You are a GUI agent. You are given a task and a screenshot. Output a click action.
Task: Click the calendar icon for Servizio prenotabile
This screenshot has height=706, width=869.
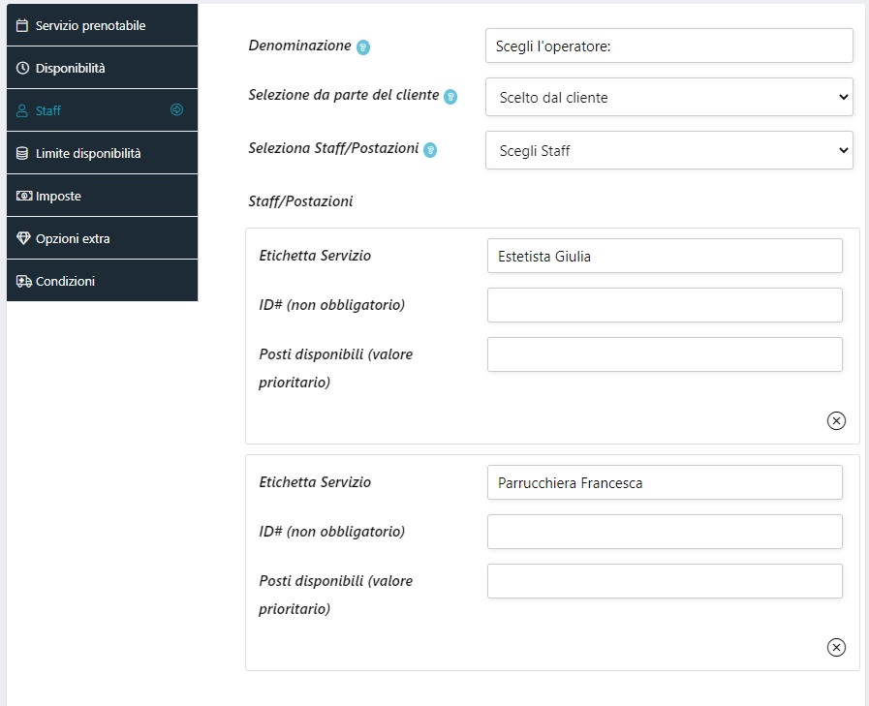[23, 25]
